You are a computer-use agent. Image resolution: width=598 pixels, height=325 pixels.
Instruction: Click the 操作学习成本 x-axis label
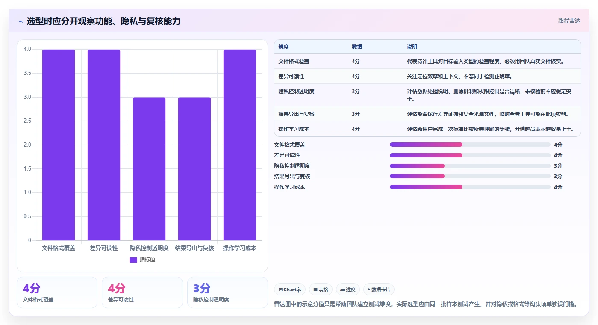coord(240,248)
